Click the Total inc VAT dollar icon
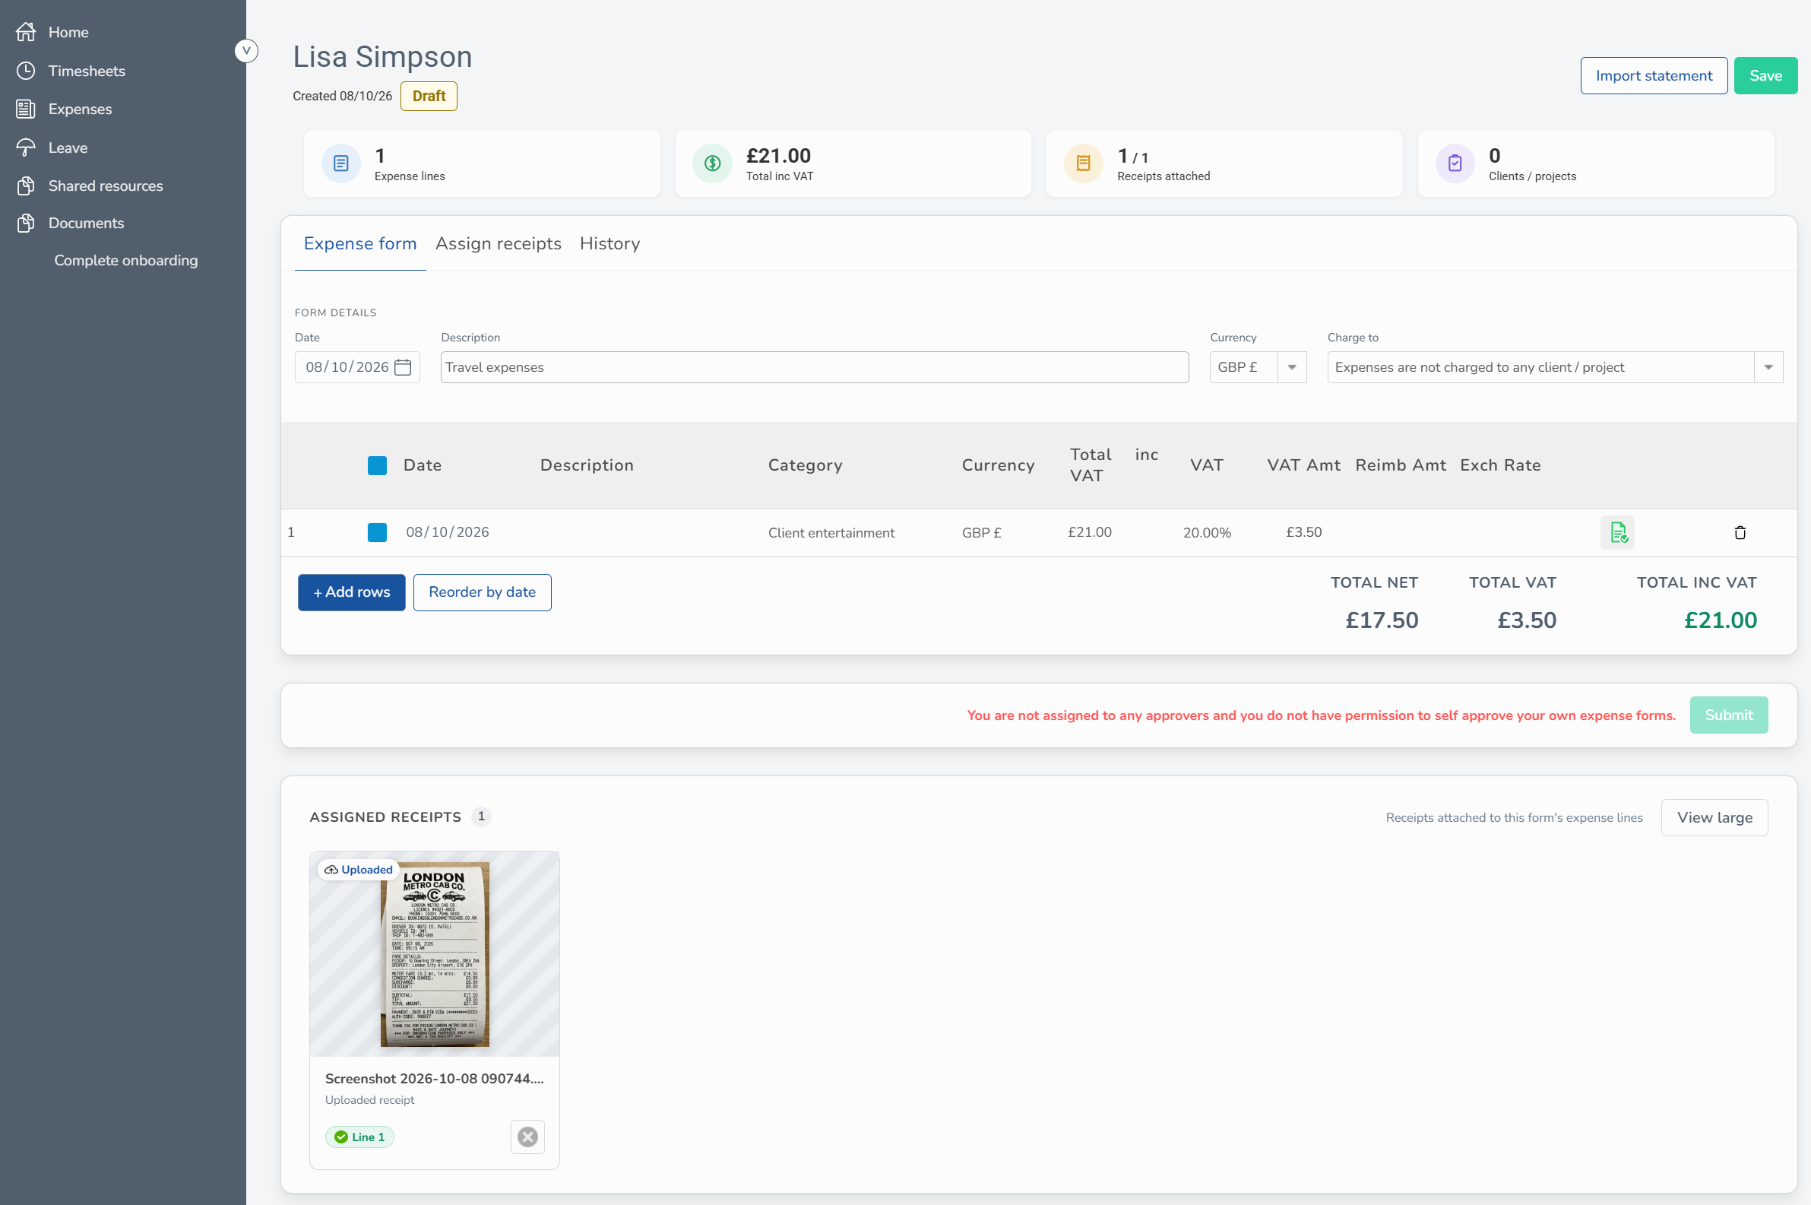The image size is (1811, 1205). tap(712, 163)
